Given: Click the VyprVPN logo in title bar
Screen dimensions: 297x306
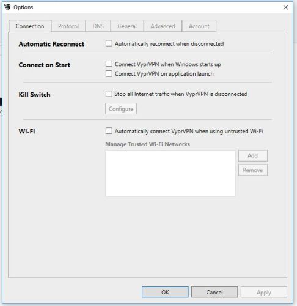Looking at the screenshot, I should (x=7, y=7).
